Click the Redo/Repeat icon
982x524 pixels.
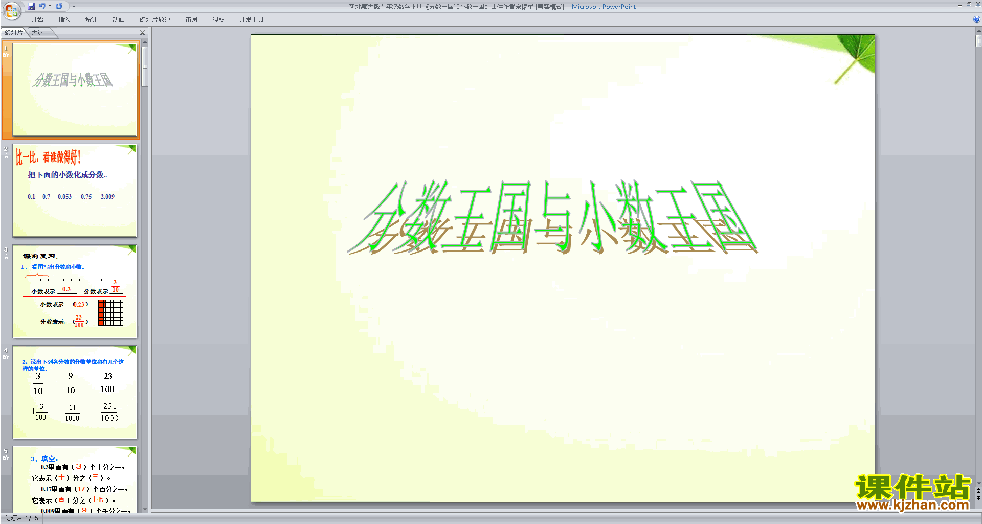tap(59, 6)
